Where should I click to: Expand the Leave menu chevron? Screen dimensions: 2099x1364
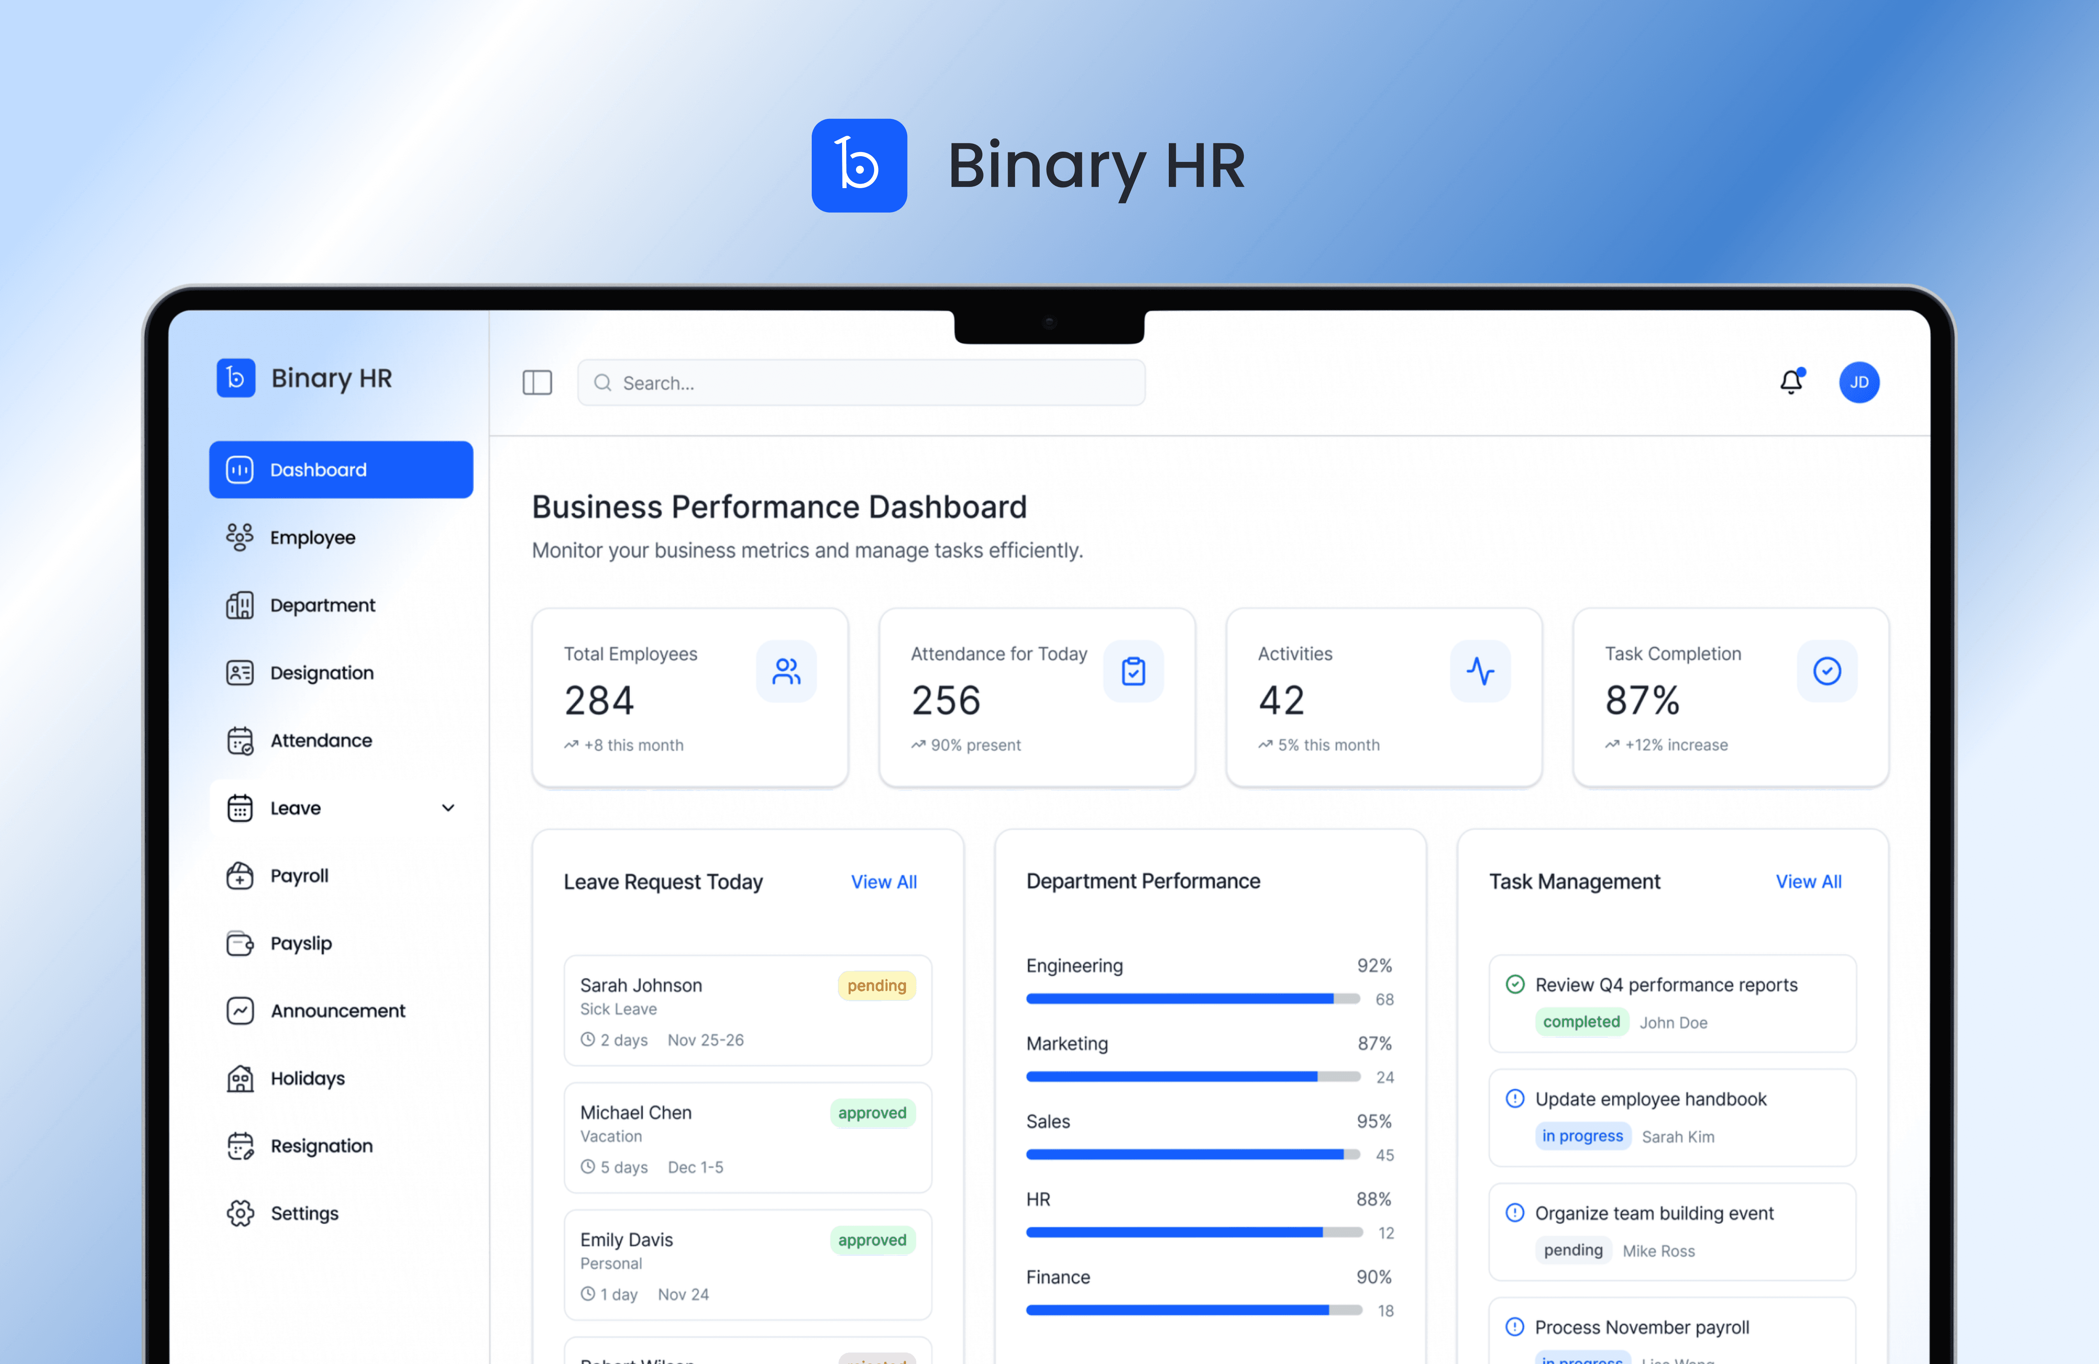pos(448,808)
